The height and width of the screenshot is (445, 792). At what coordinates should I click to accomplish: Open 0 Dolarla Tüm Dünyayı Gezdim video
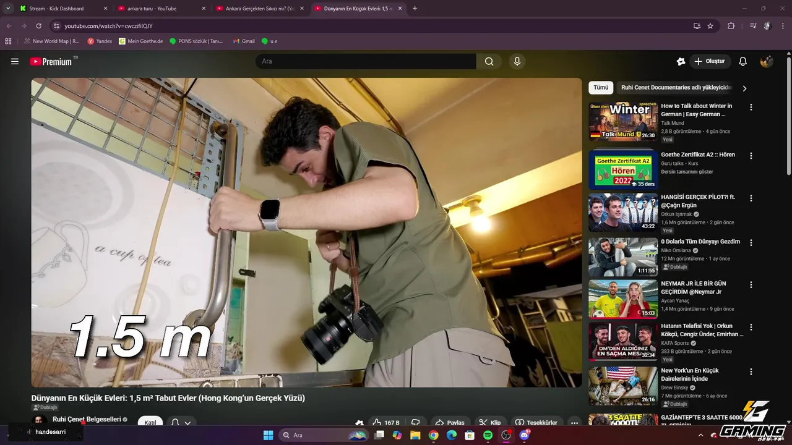[700, 242]
